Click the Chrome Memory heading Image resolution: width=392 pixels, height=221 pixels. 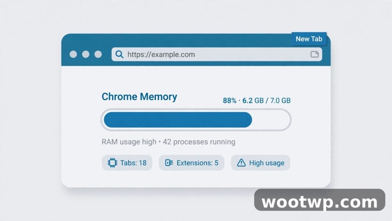click(139, 97)
